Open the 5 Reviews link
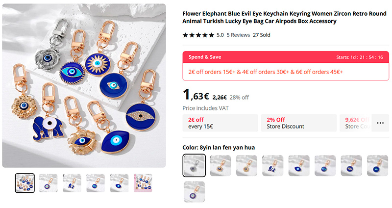Image resolution: width=392 pixels, height=208 pixels. [x=238, y=35]
